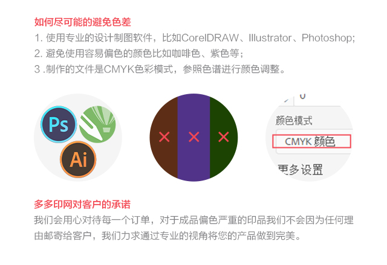Viewport: 387px width, 265px height.
Task: Click the line about CMYK色彩模式
Action: pyautogui.click(x=160, y=69)
